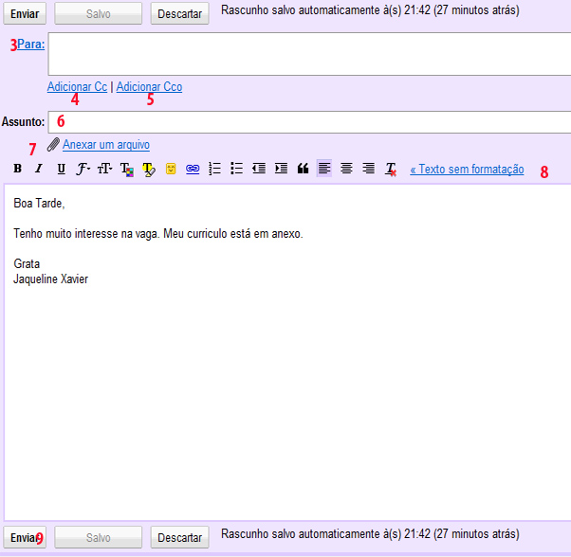Open the text color picker
Viewport: 571px width, 557px height.
click(127, 169)
